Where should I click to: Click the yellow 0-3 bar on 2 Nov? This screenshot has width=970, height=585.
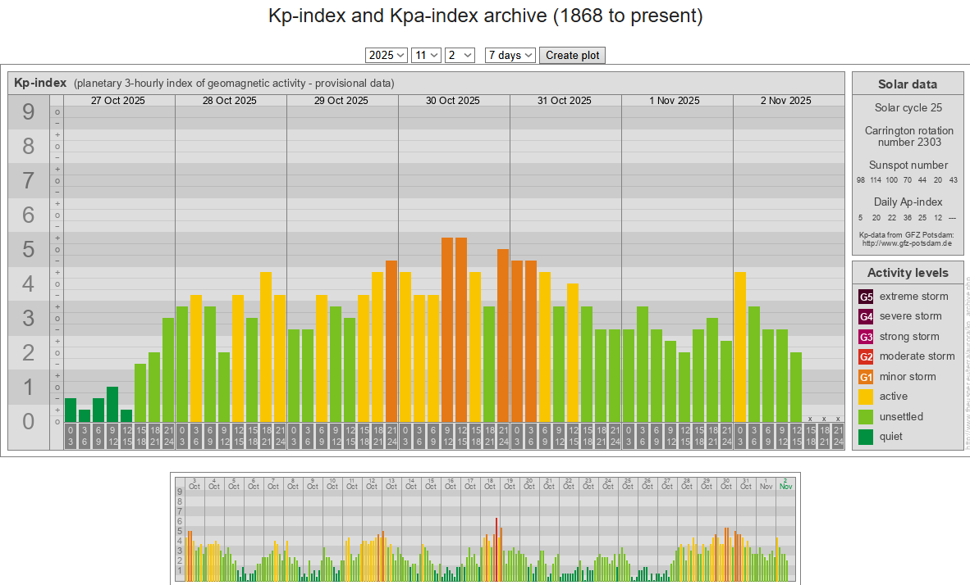[740, 347]
